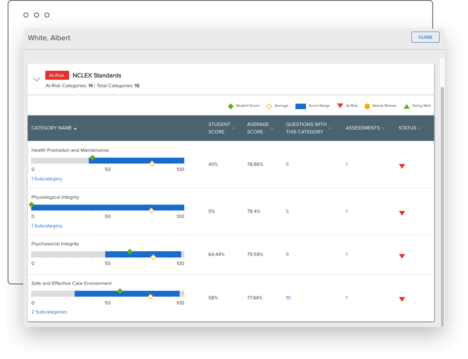This screenshot has height=359, width=468.
Task: Click questions count 10 for Safe and Effective Care
Action: 288,298
